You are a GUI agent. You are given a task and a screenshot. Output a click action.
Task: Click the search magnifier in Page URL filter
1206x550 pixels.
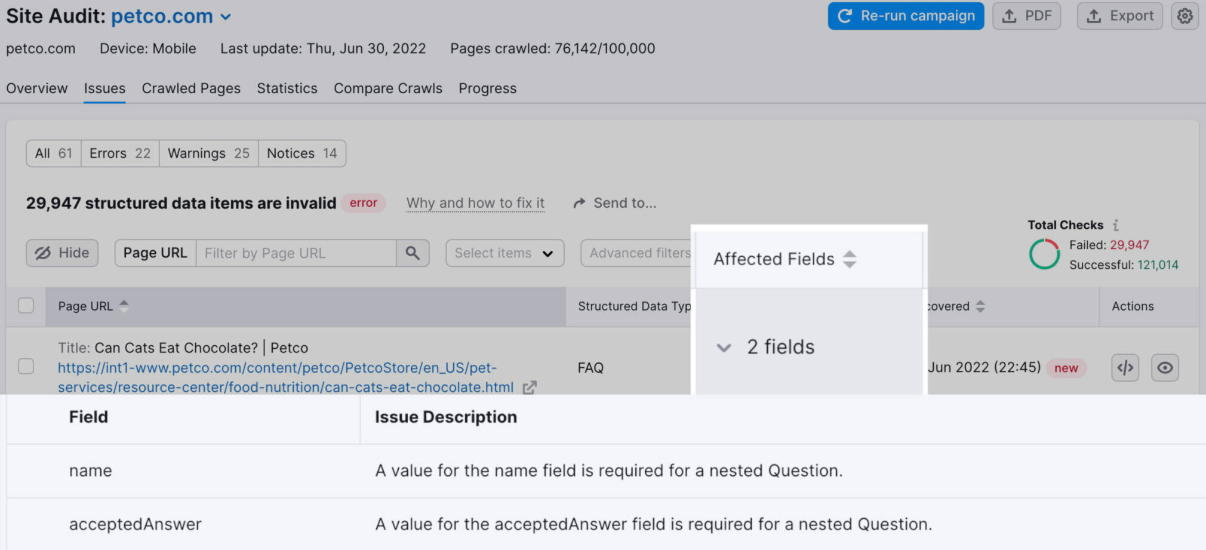tap(413, 253)
